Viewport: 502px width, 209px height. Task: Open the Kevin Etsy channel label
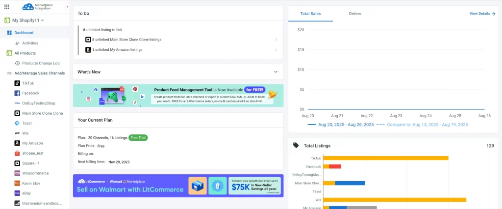point(31,183)
